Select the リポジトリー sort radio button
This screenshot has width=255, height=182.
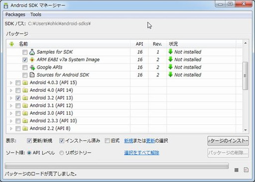pyautogui.click(x=61, y=153)
